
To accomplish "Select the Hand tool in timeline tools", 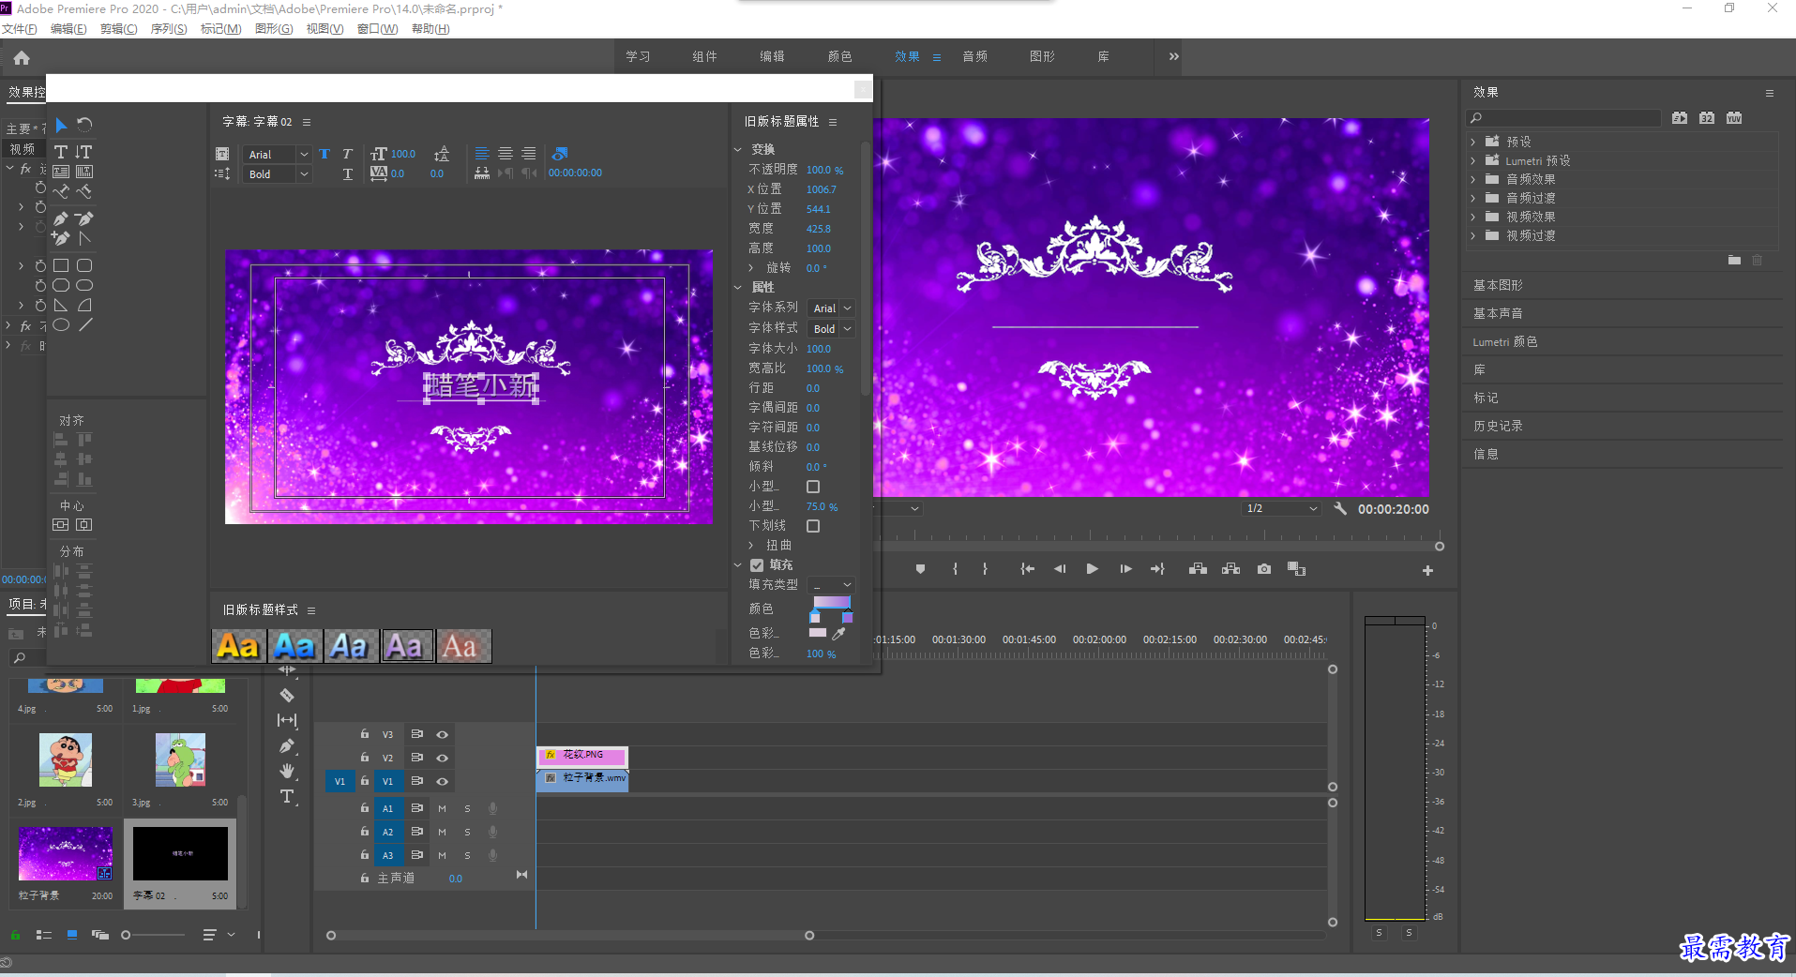I will (287, 771).
